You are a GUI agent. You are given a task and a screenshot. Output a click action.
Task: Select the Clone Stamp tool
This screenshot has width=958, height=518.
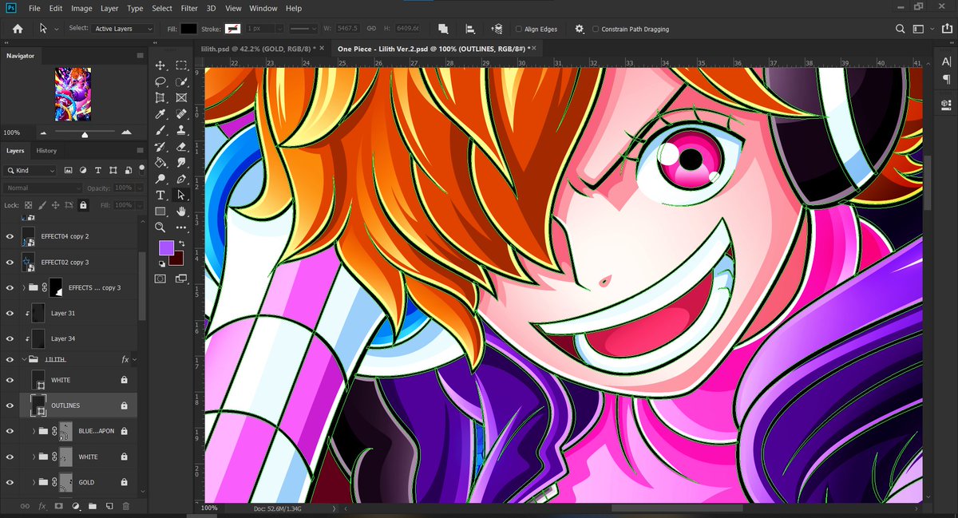tap(182, 130)
